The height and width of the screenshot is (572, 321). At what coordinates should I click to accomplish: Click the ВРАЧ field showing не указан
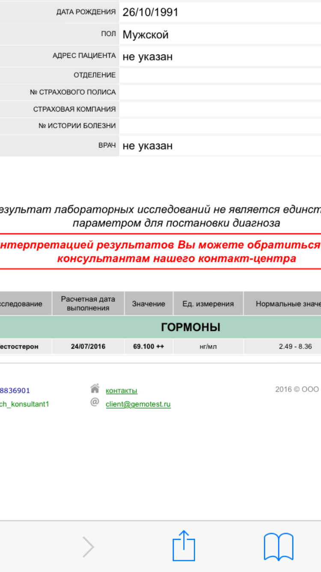coord(220,146)
